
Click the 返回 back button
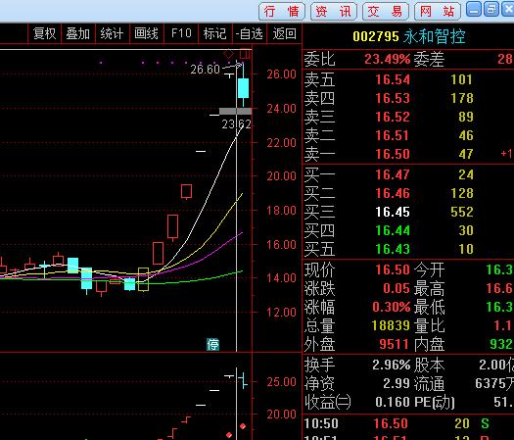point(284,33)
